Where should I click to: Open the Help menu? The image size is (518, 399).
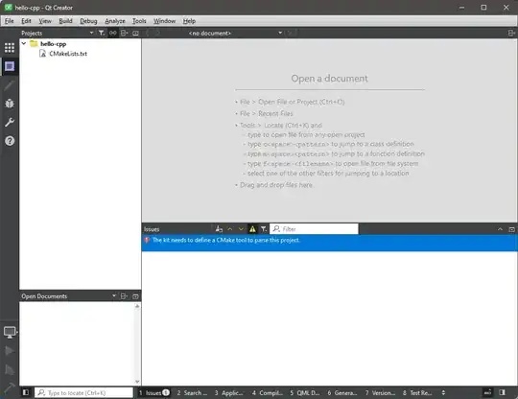(x=189, y=21)
